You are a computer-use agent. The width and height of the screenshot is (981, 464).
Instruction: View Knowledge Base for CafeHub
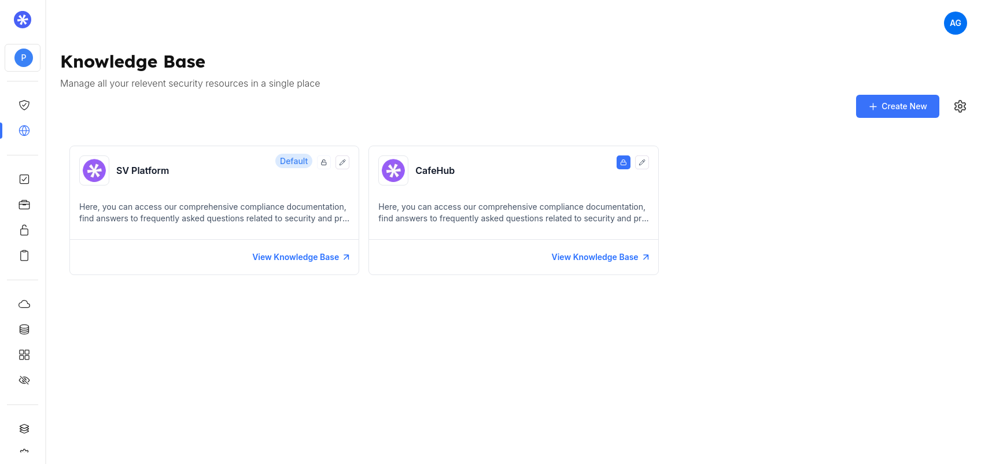coord(600,257)
